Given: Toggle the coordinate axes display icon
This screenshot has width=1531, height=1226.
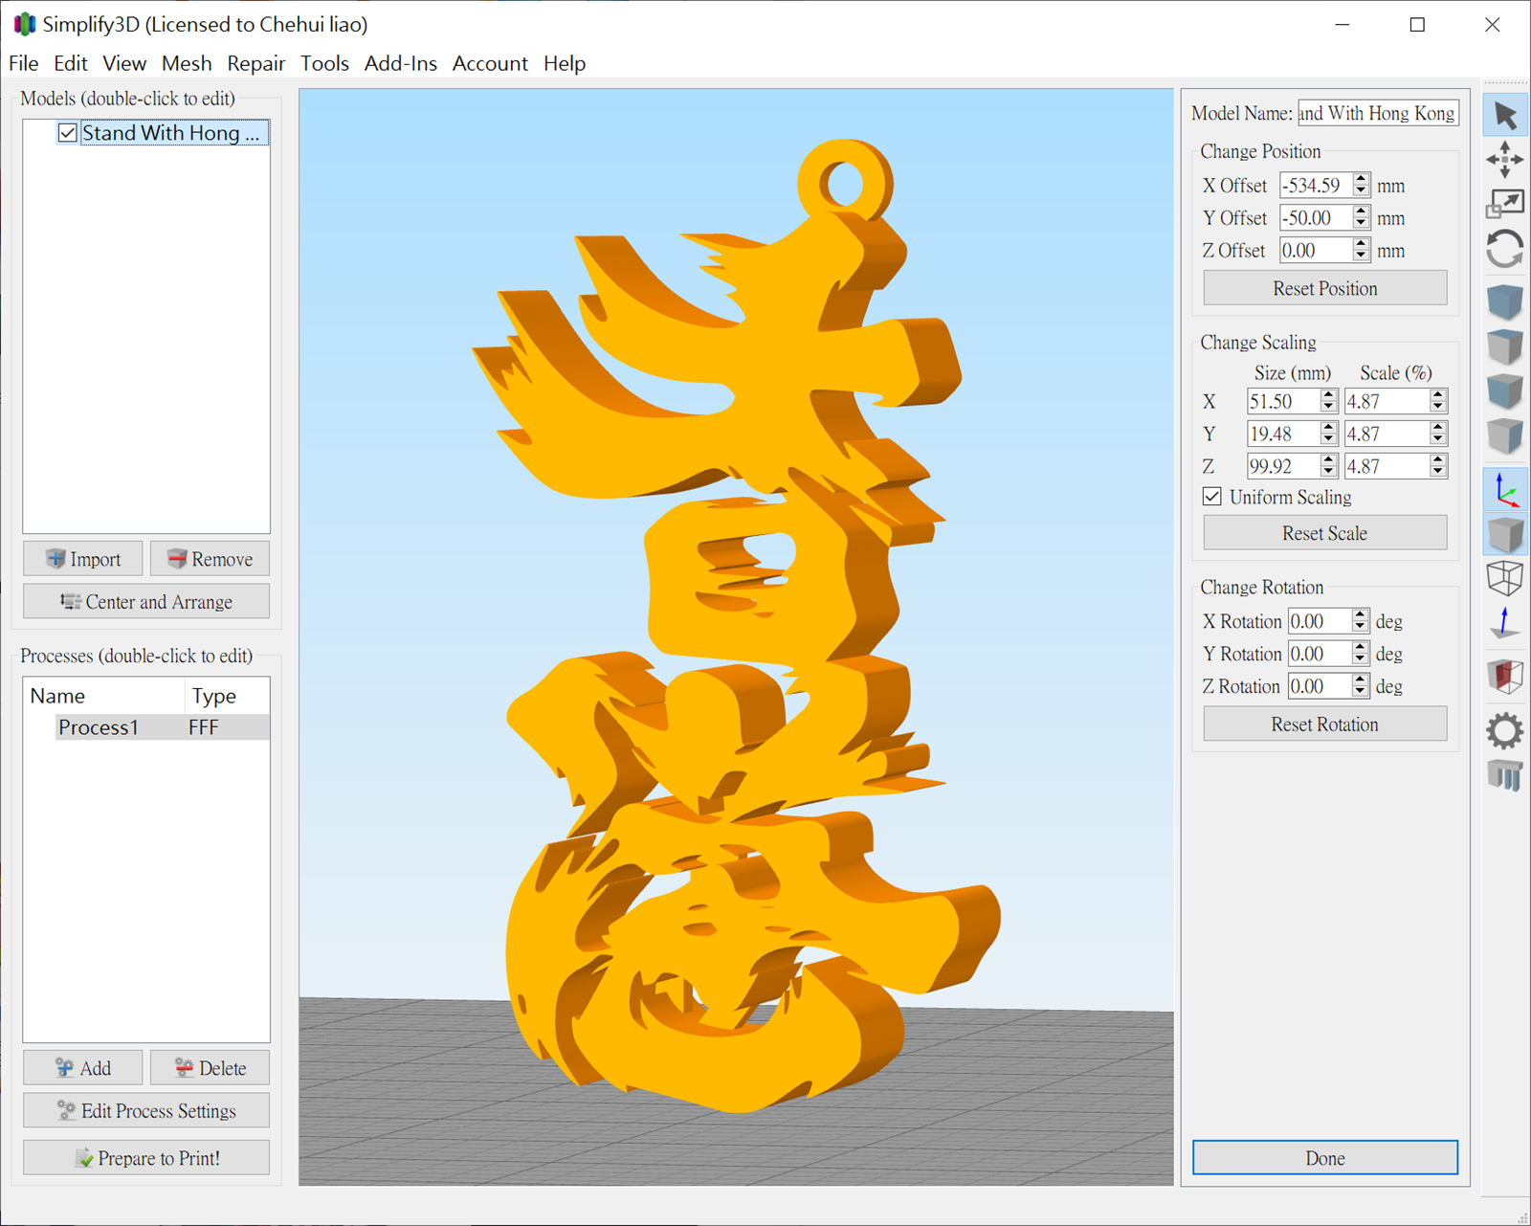Looking at the screenshot, I should point(1504,491).
